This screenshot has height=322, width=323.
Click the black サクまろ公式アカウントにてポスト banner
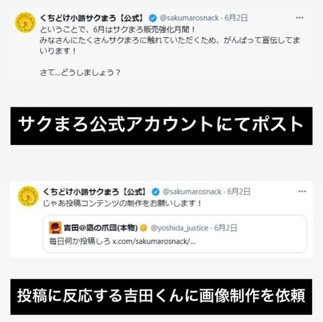[x=161, y=126]
